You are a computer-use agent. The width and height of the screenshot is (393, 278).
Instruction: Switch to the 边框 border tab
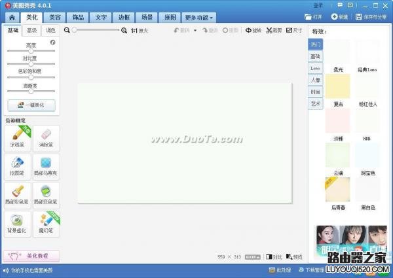pos(124,18)
